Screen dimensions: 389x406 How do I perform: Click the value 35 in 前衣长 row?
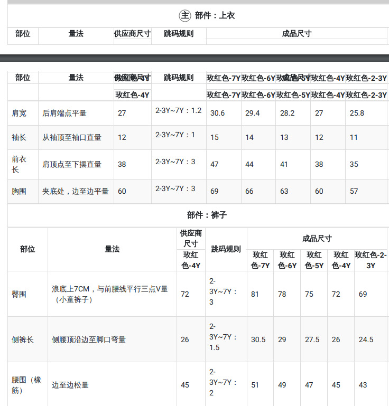[x=354, y=164]
